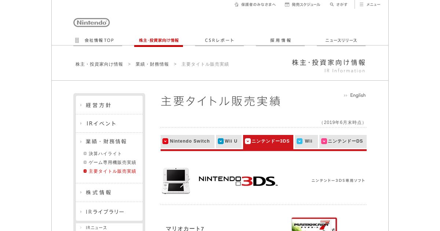The image size is (440, 231).
Task: Switch to ニンテンドーDS platform tab
Action: click(x=343, y=142)
